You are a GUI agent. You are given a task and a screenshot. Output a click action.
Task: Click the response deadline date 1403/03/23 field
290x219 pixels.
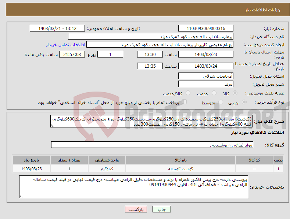click(206, 54)
